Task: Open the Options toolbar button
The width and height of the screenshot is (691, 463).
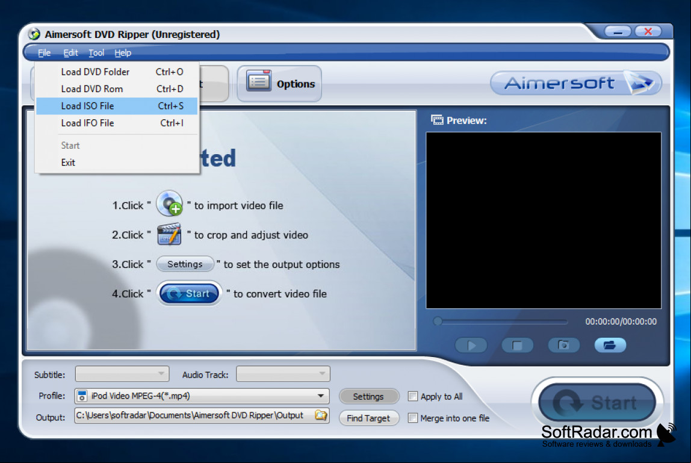Action: pyautogui.click(x=279, y=83)
